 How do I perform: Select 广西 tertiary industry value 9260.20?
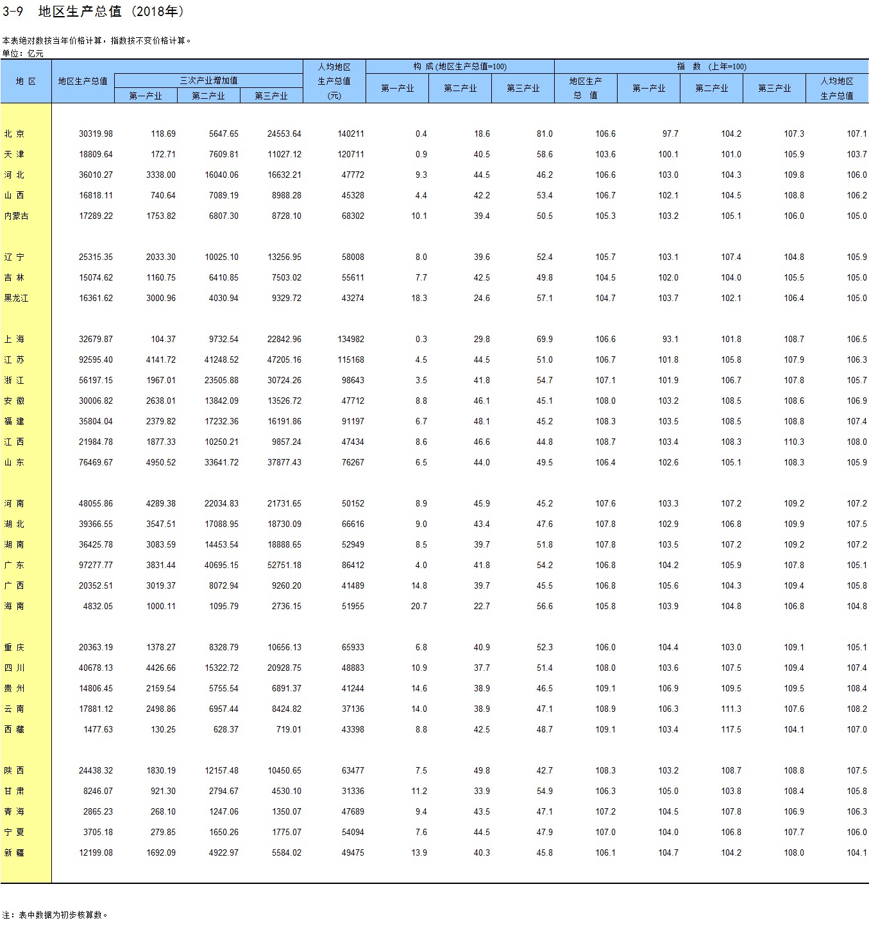point(287,585)
